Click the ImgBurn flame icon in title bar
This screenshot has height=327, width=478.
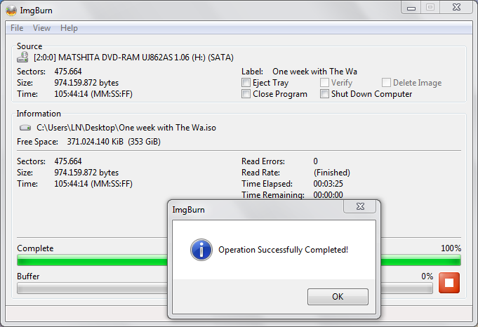tap(11, 11)
